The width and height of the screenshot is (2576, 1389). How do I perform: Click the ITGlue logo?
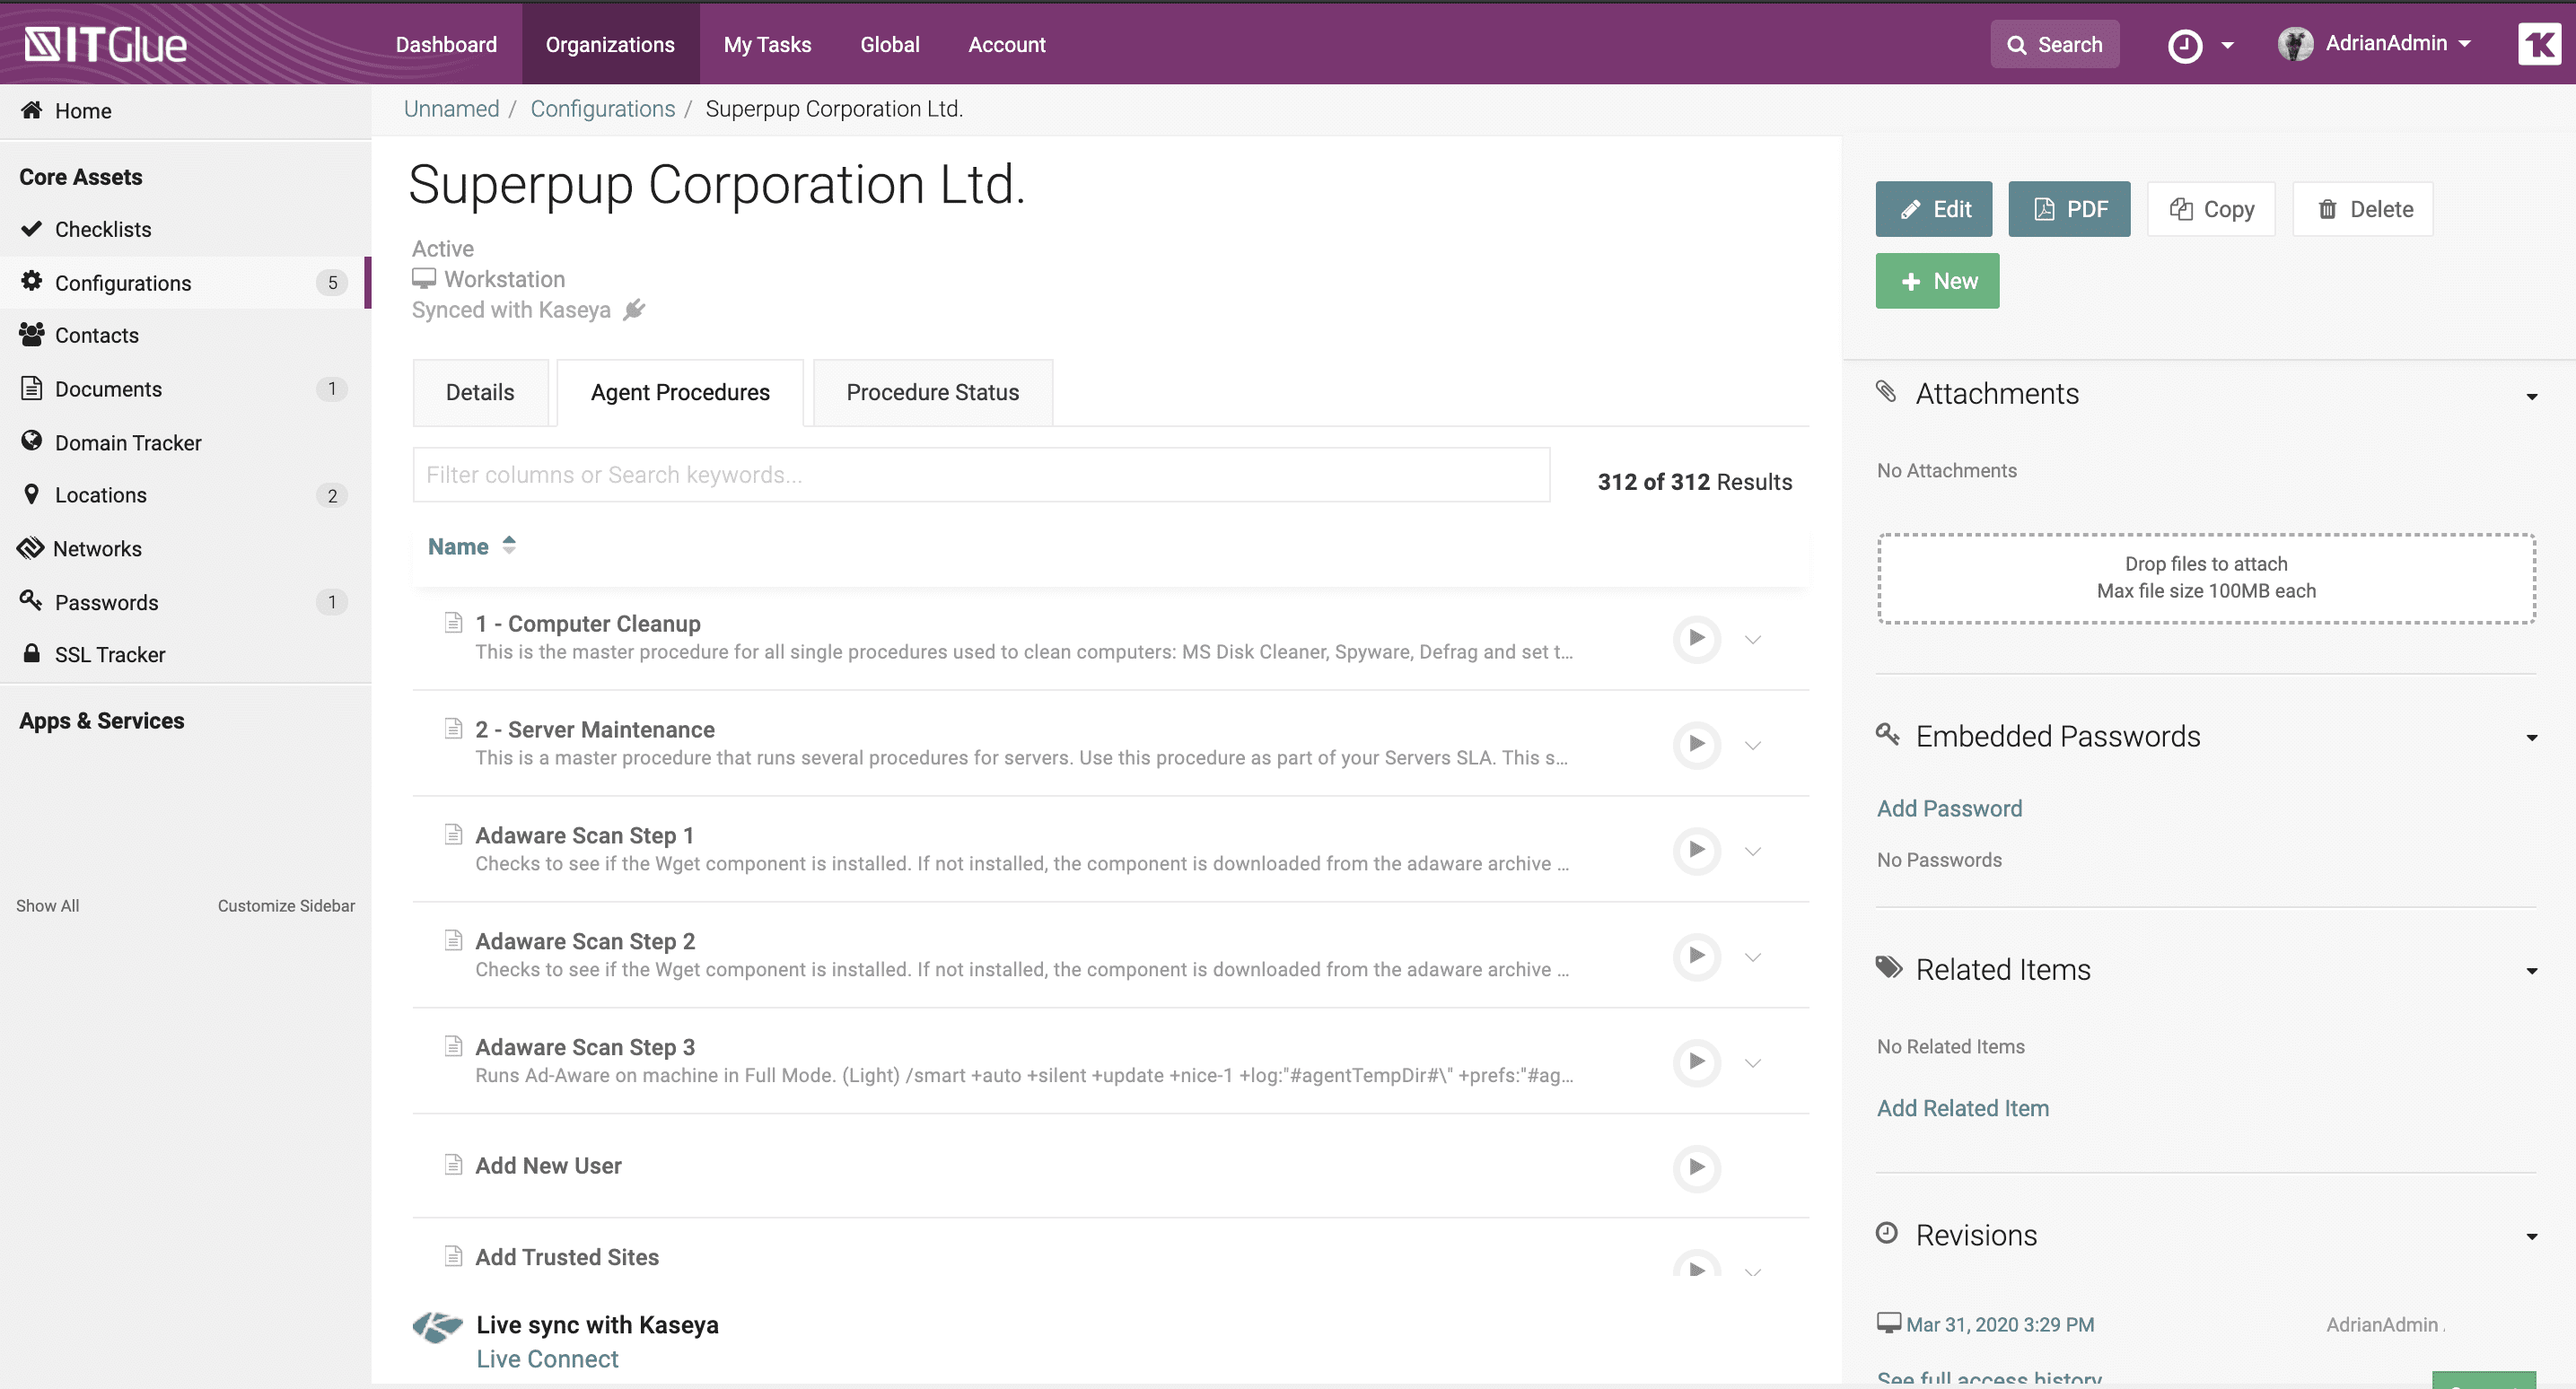[105, 45]
